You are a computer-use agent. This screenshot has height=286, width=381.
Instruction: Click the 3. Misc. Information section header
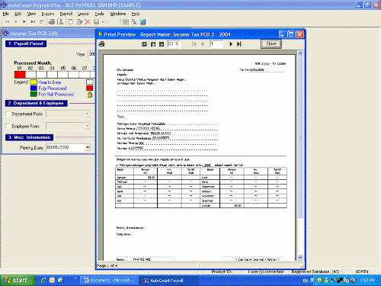click(x=29, y=137)
